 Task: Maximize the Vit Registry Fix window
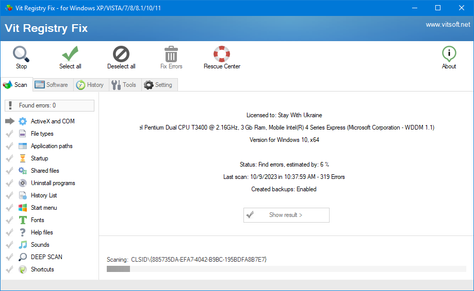[438, 8]
